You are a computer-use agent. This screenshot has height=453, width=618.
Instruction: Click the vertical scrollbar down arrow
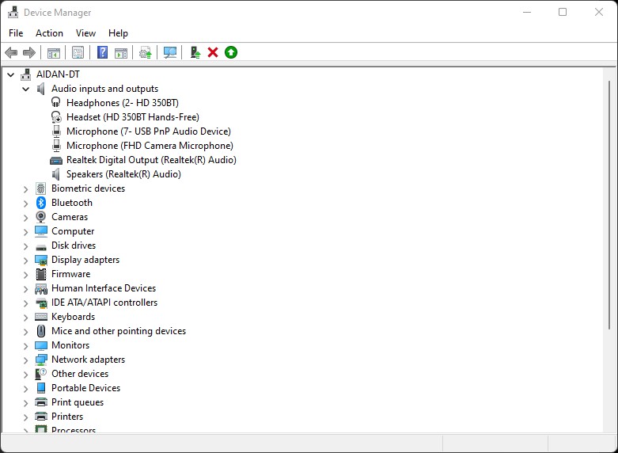pyautogui.click(x=610, y=427)
